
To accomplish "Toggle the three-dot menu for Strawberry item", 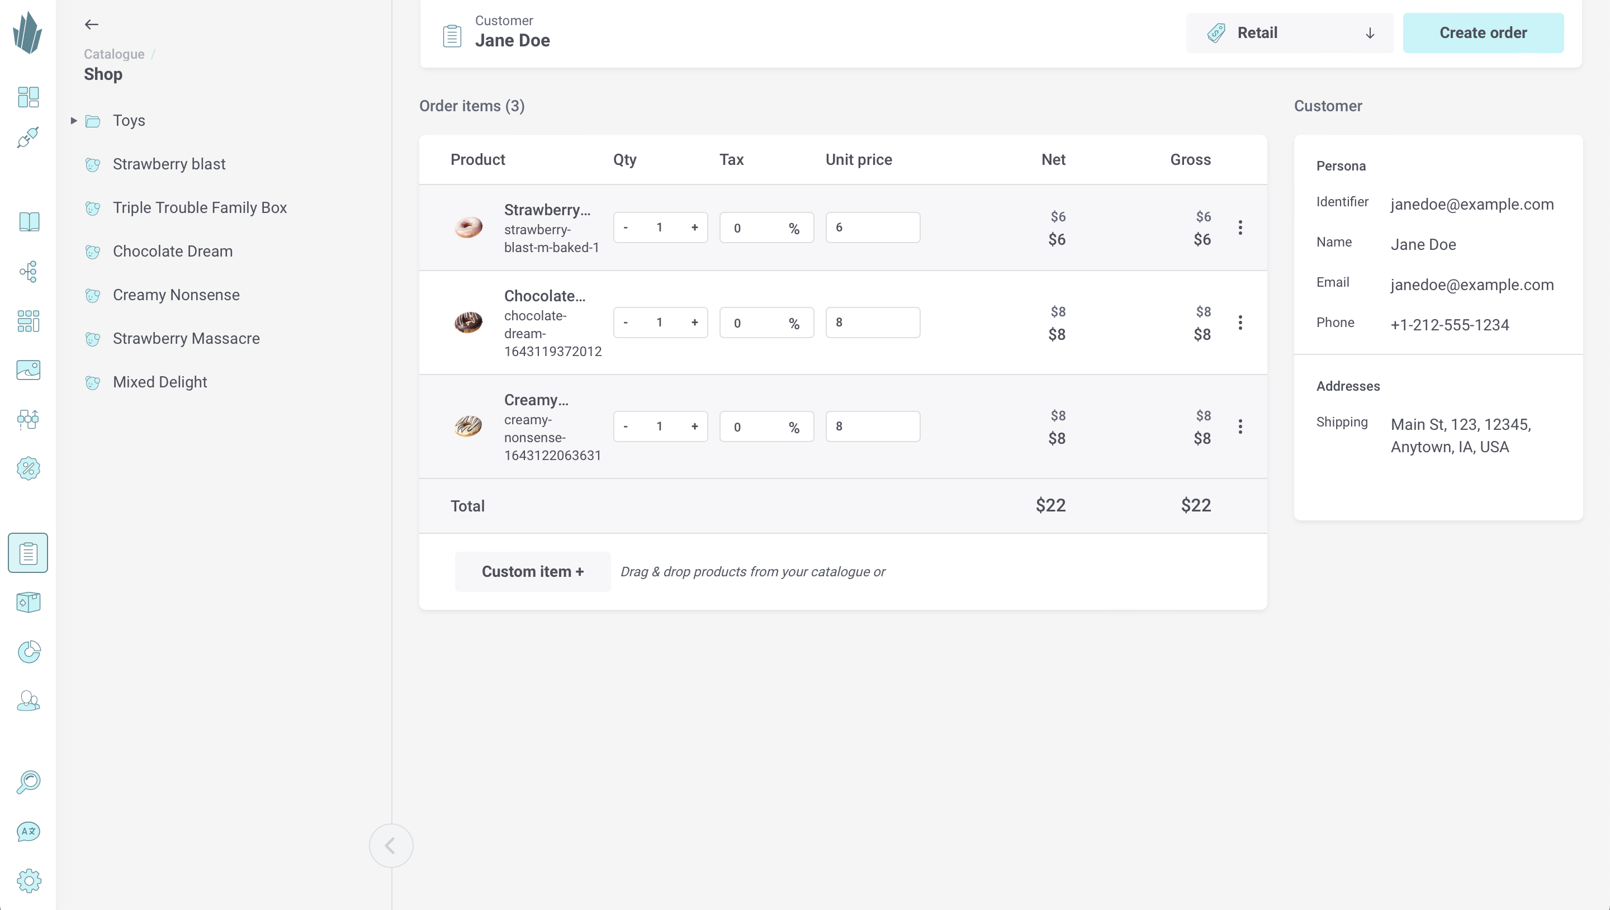I will pyautogui.click(x=1240, y=228).
